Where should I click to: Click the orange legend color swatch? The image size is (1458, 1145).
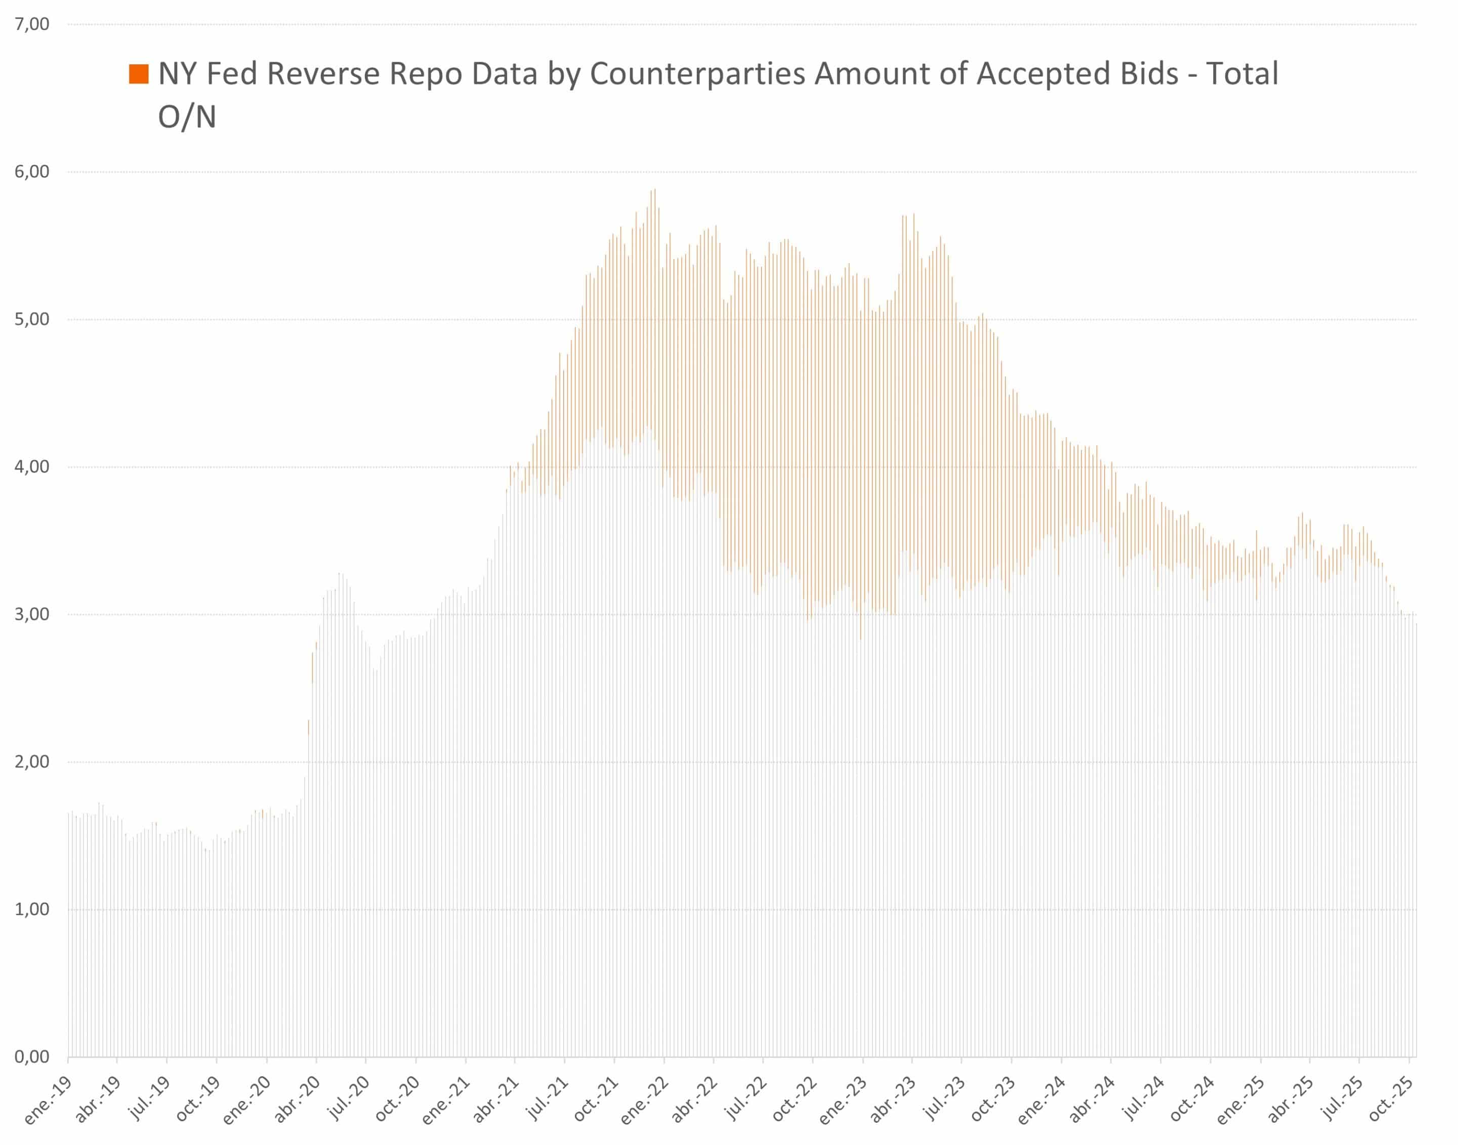click(x=139, y=74)
